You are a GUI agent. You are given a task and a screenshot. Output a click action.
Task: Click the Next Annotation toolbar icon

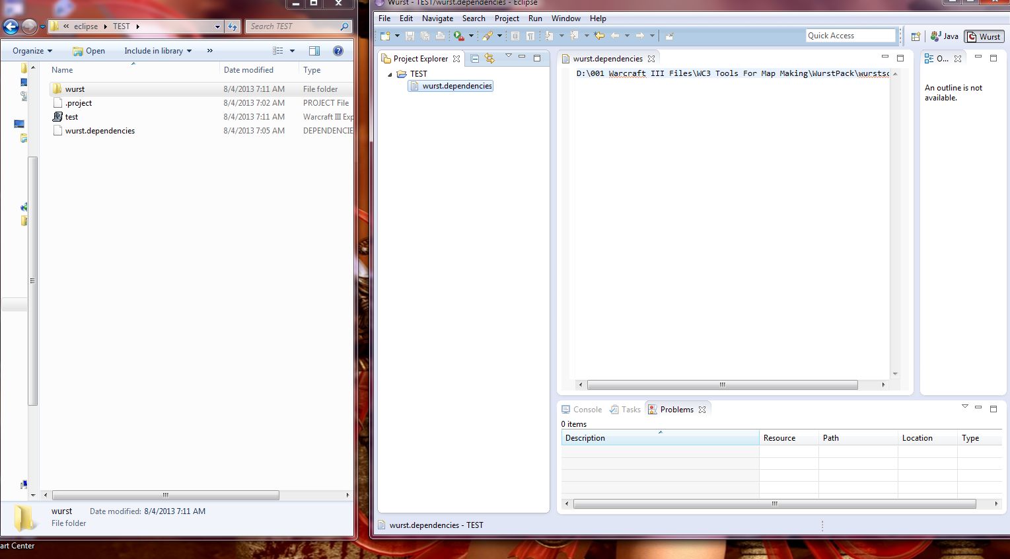coord(549,36)
